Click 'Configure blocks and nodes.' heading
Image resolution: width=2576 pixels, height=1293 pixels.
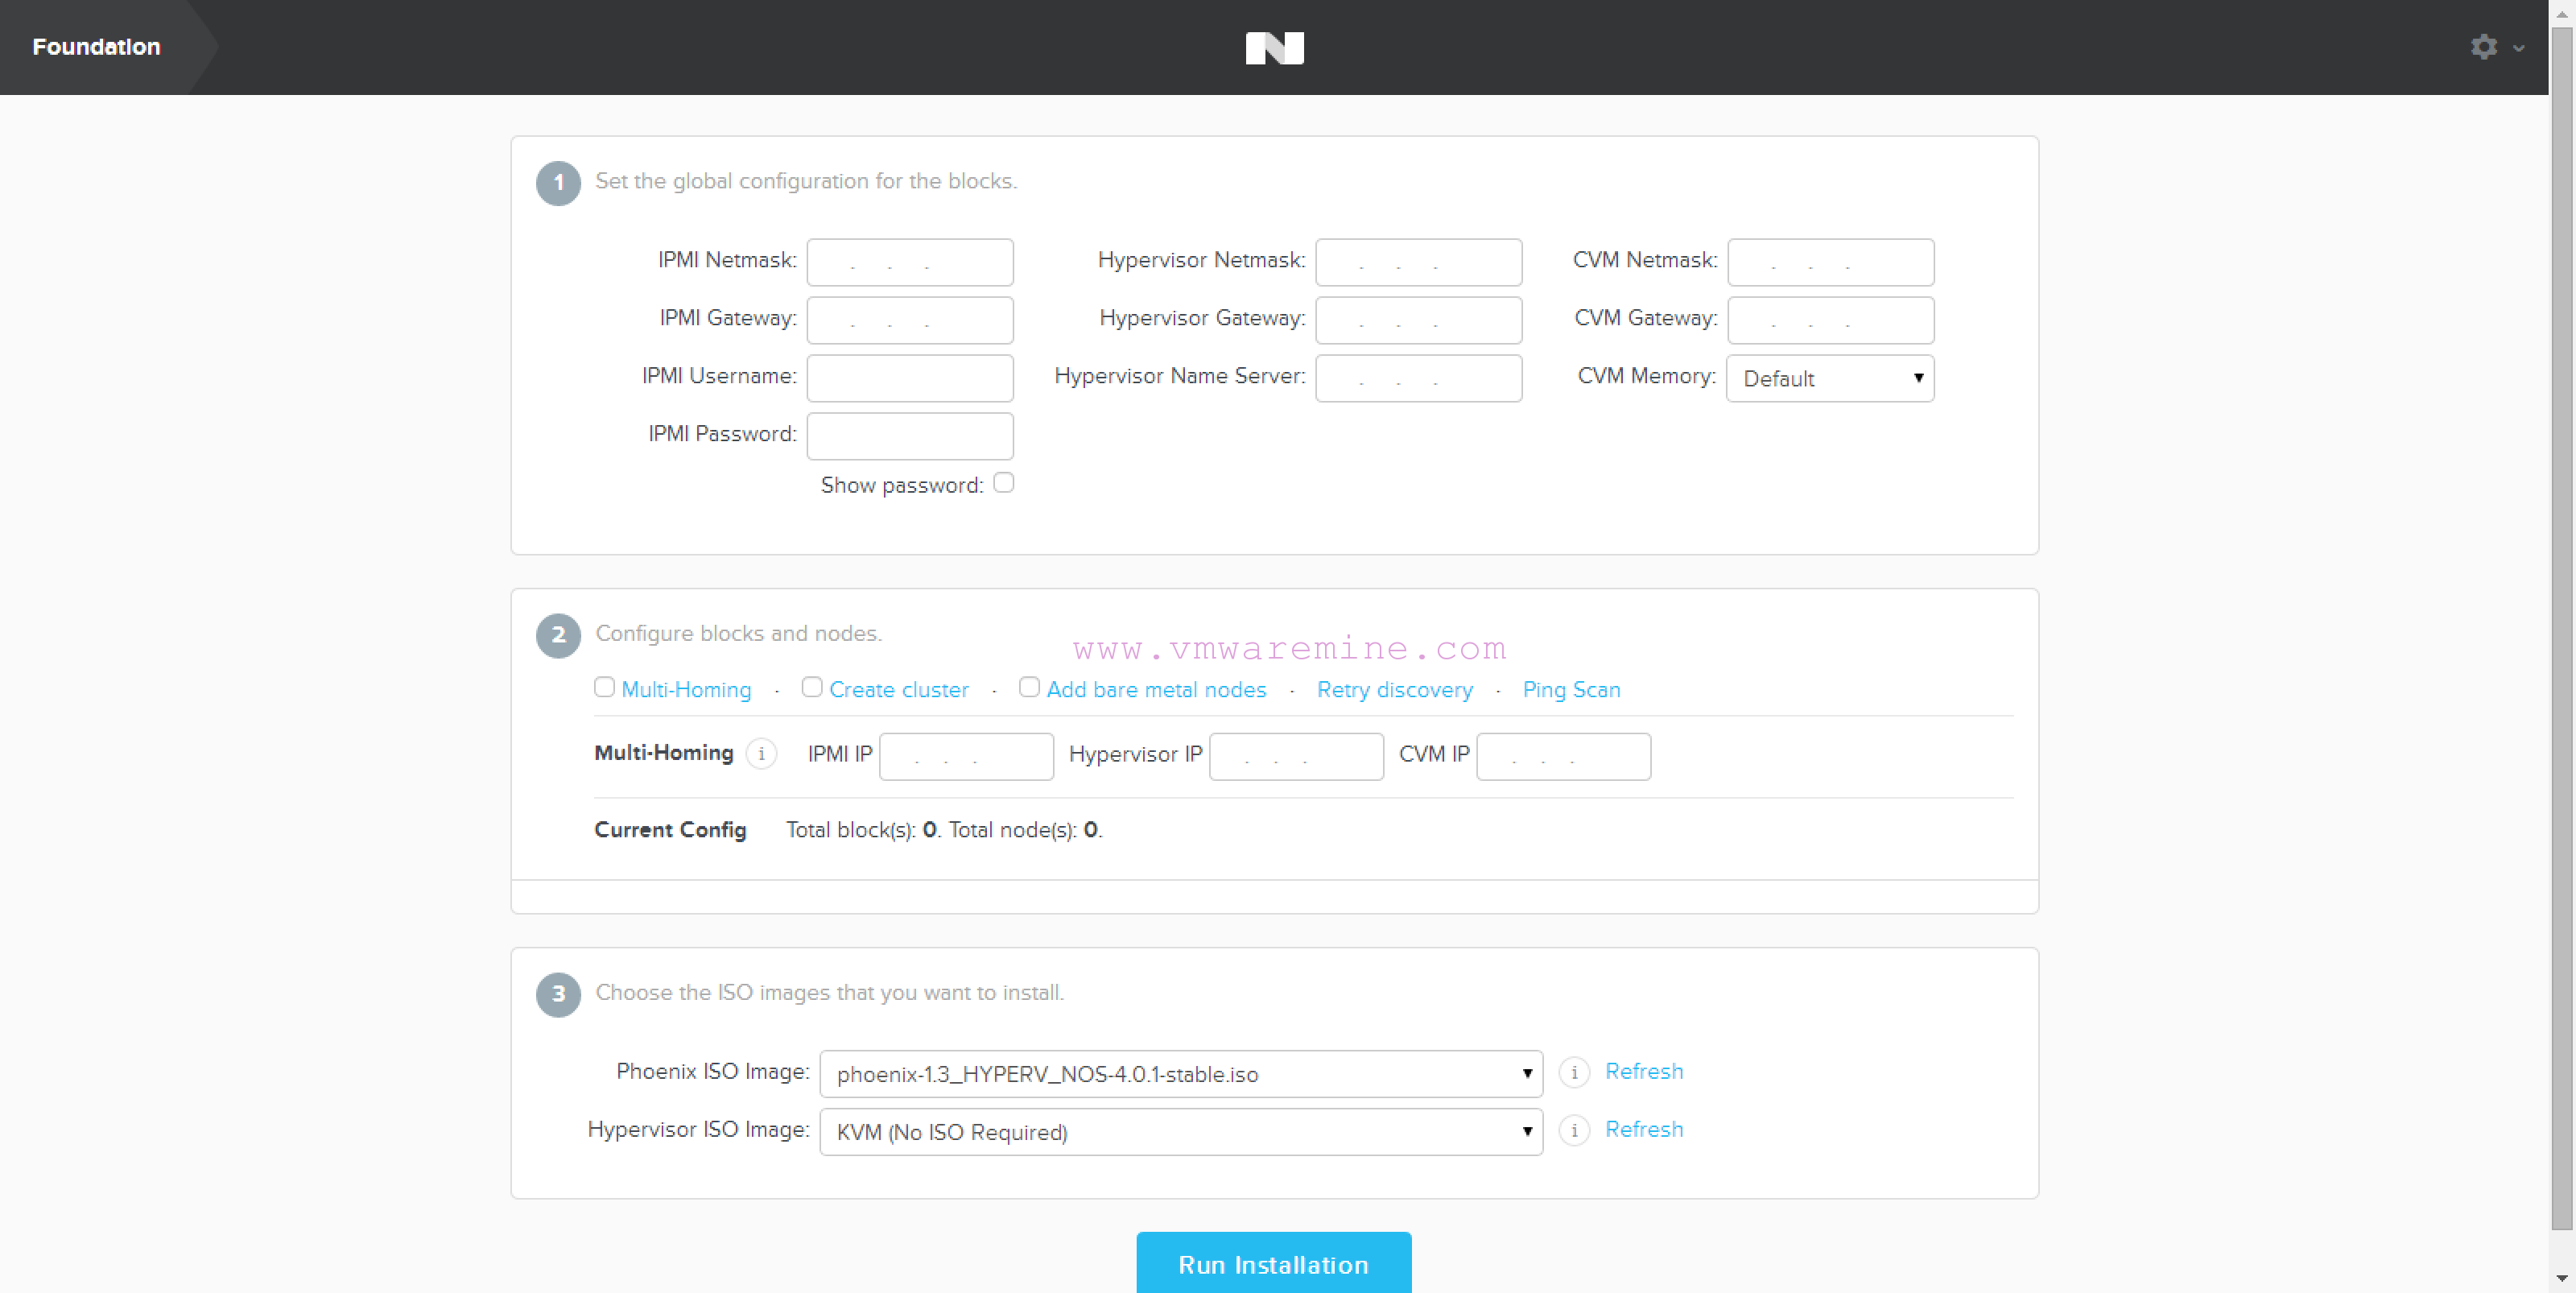pyautogui.click(x=738, y=633)
